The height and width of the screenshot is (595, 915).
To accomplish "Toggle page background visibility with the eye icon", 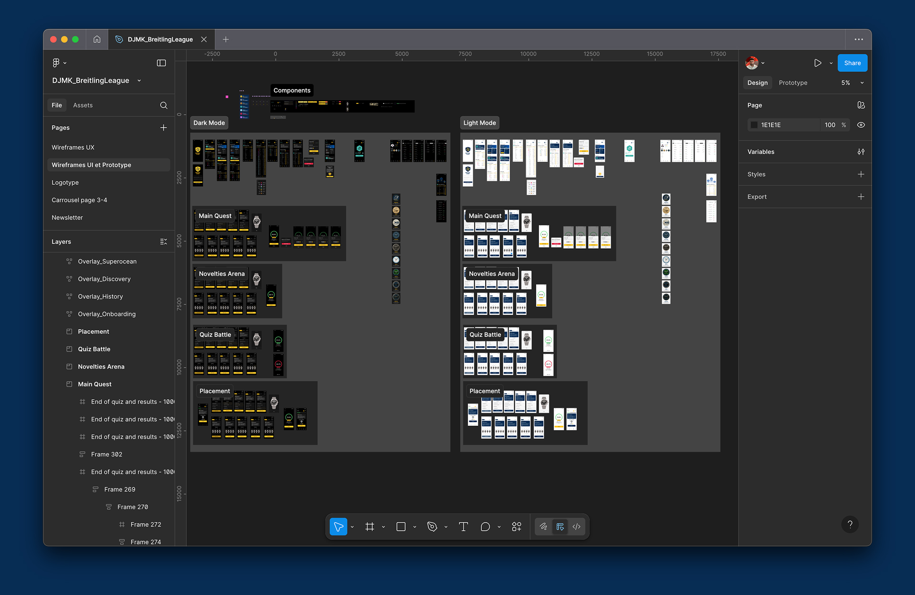I will 861,125.
